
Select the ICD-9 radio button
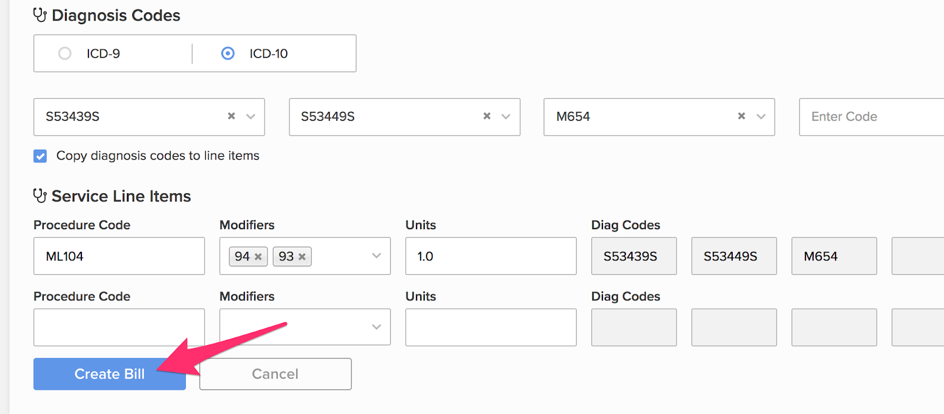pos(65,53)
